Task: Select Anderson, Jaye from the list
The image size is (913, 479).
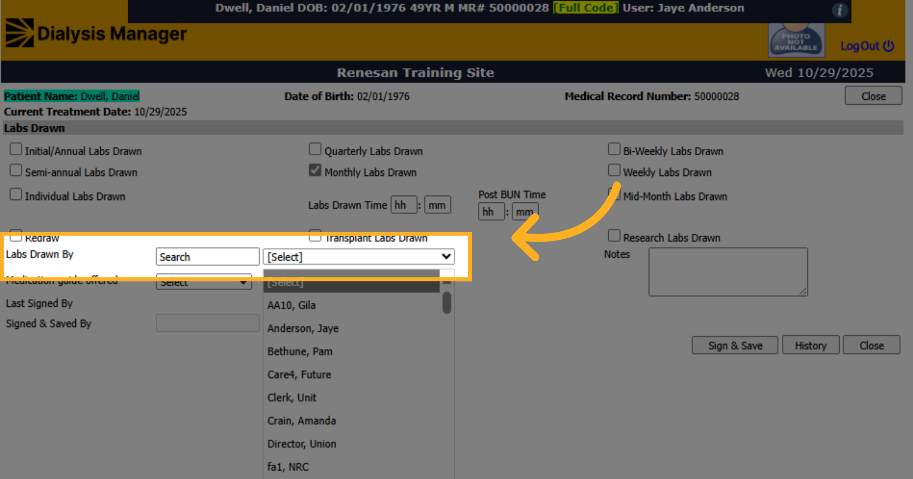Action: click(x=352, y=328)
